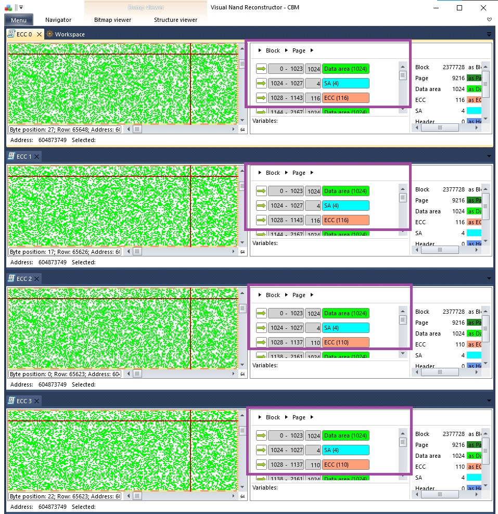498x514 pixels.
Task: Click the ECC 2 panel tab icon
Action: [x=11, y=278]
